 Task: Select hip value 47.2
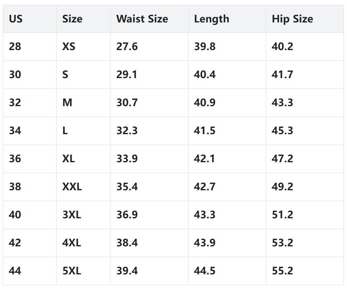click(282, 159)
